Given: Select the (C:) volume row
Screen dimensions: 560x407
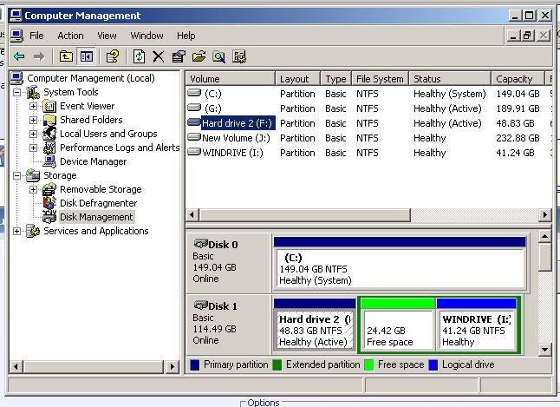Looking at the screenshot, I should [368, 94].
